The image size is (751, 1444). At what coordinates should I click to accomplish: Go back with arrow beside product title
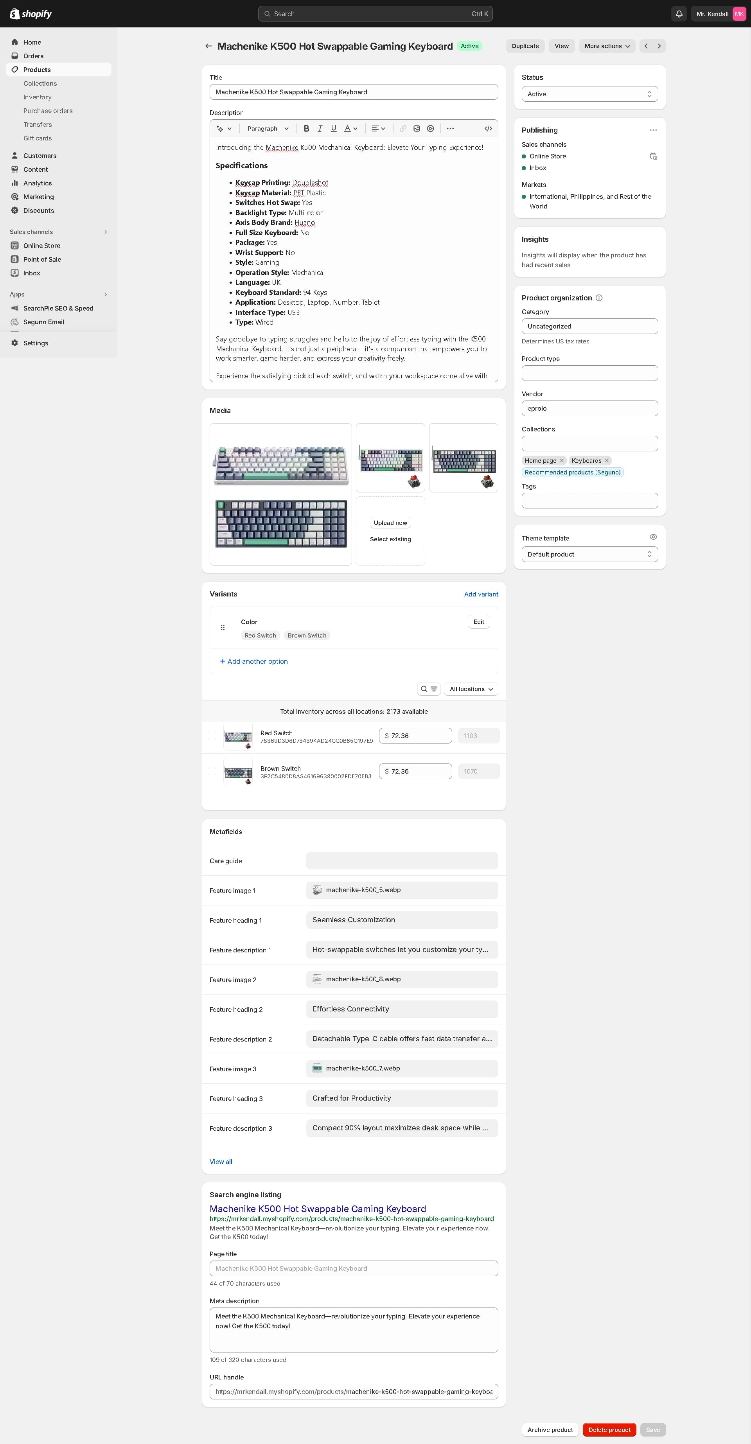coord(208,46)
